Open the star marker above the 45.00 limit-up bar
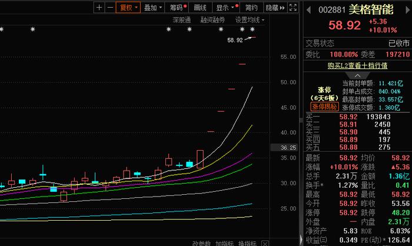Viewport: 412px width, 246px height. pyautogui.click(x=221, y=29)
